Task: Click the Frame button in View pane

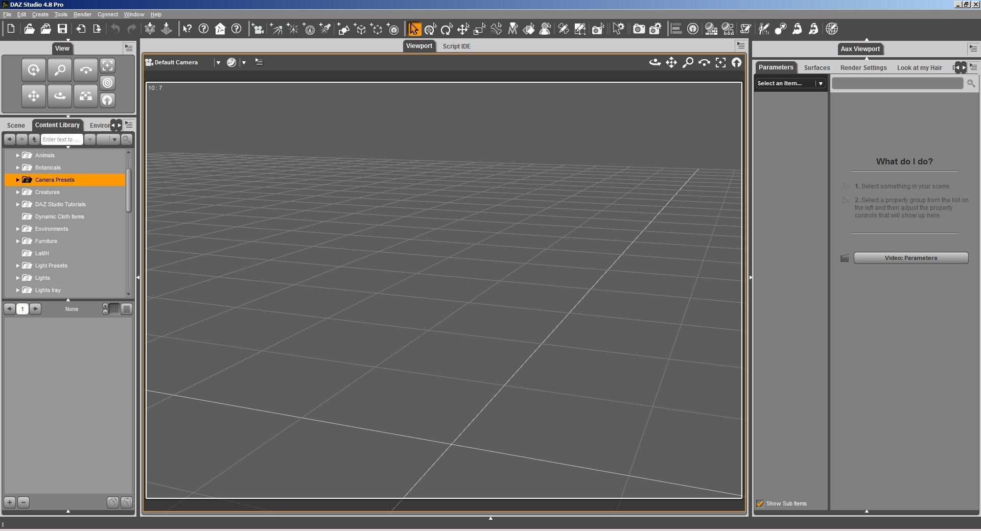Action: pos(107,65)
